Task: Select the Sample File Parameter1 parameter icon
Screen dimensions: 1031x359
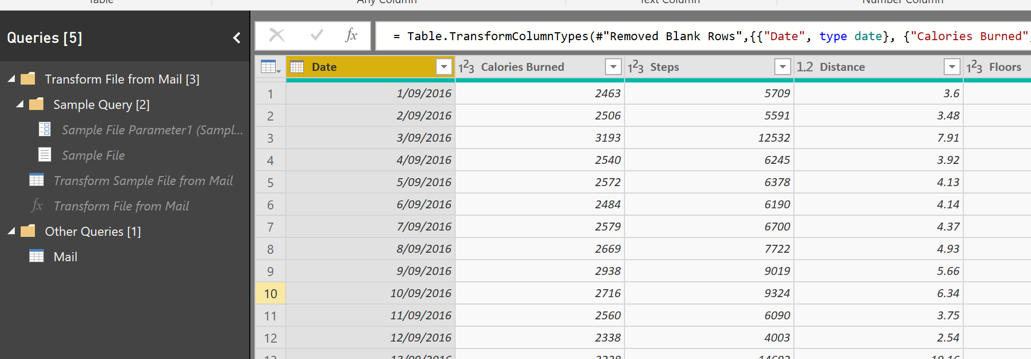Action: point(44,130)
